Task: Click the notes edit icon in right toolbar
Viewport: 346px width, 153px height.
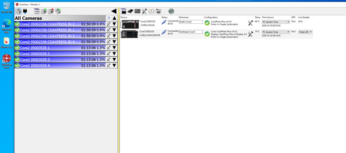Action: coord(151,11)
